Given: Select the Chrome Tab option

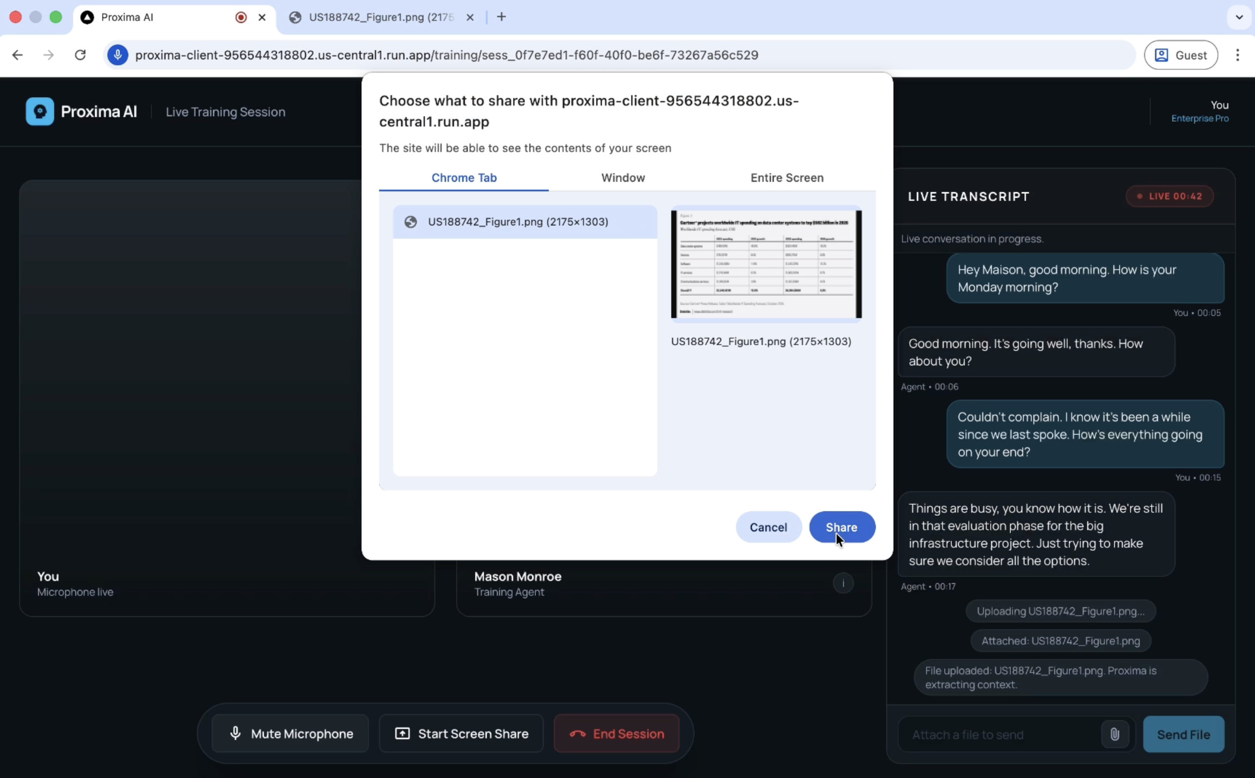Looking at the screenshot, I should 464,178.
